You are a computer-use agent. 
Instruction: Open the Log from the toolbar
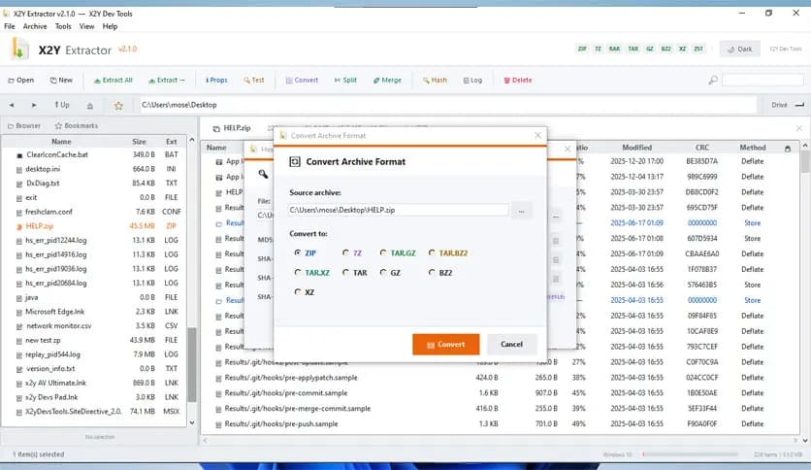coord(472,81)
